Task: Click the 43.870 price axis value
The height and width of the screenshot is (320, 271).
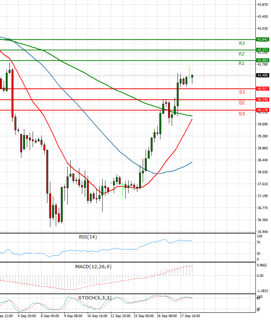Action: point(263,5)
